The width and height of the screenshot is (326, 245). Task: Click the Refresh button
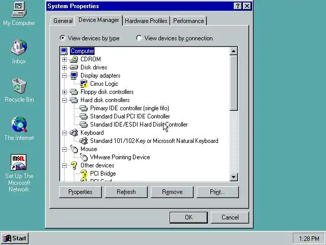tap(126, 192)
